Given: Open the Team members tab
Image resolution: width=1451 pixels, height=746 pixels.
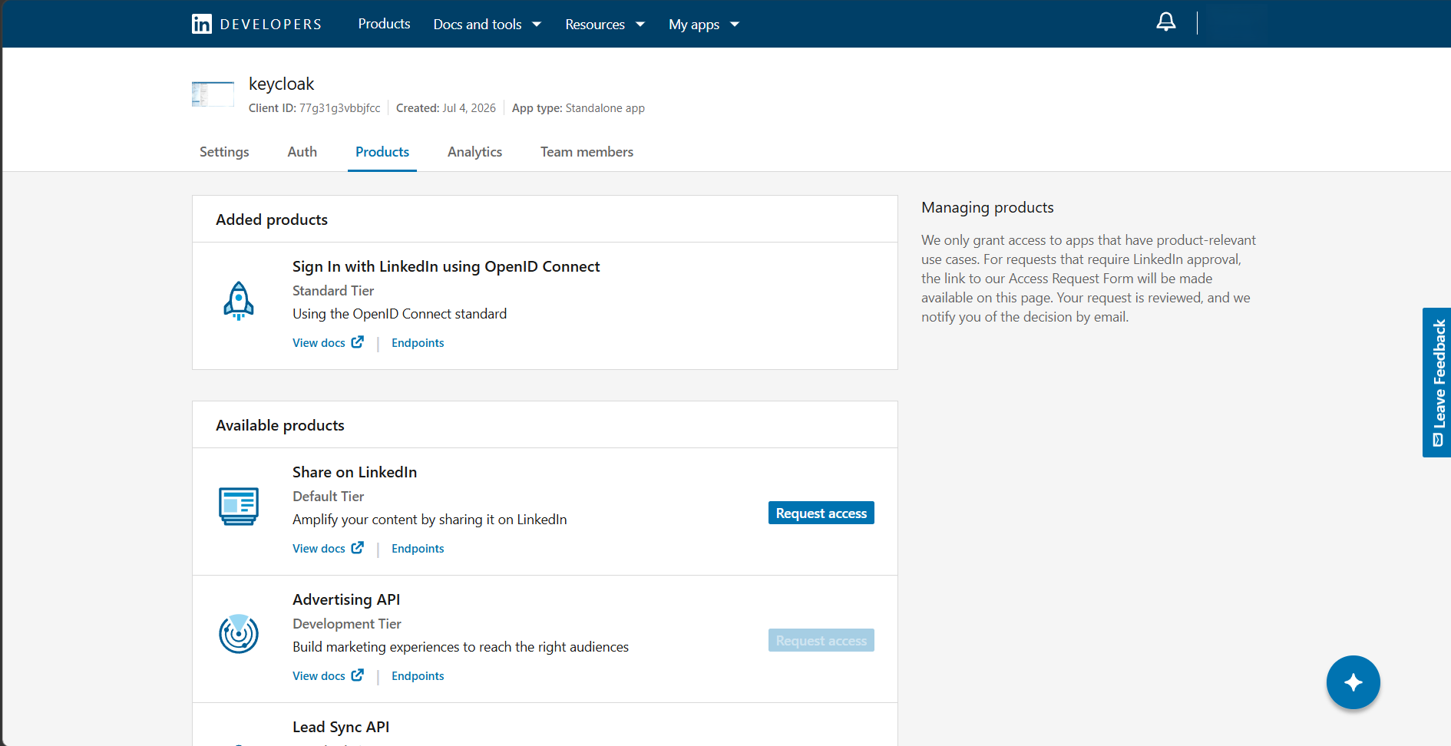Looking at the screenshot, I should [x=587, y=152].
